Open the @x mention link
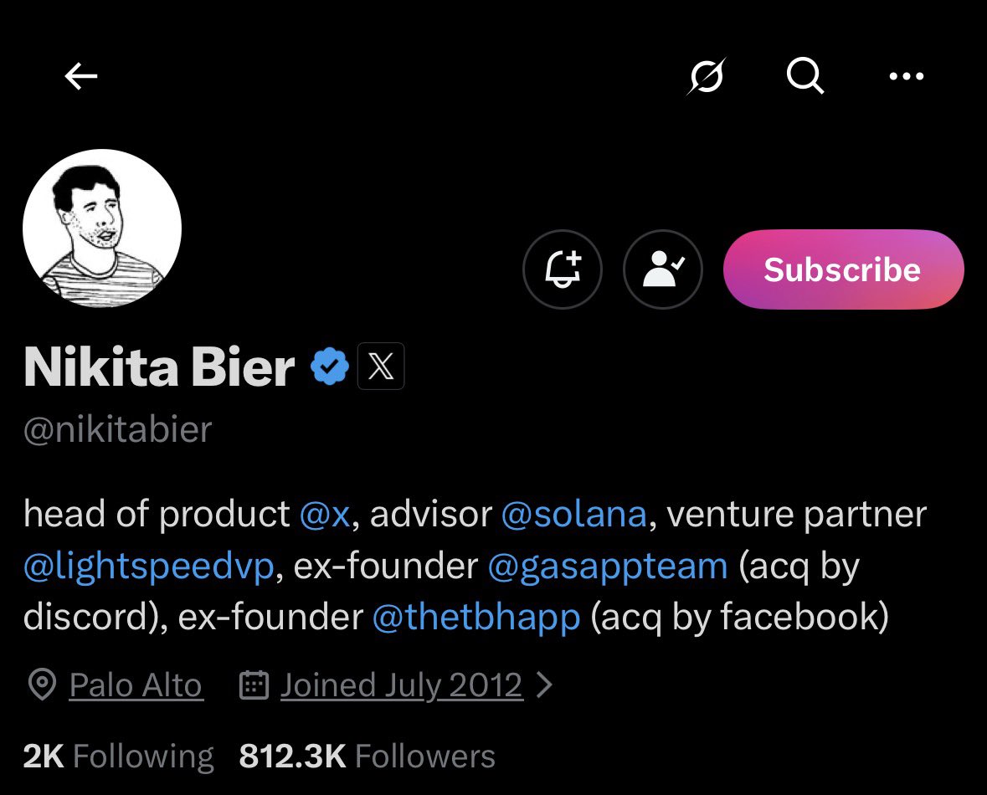The height and width of the screenshot is (795, 987). click(x=323, y=514)
